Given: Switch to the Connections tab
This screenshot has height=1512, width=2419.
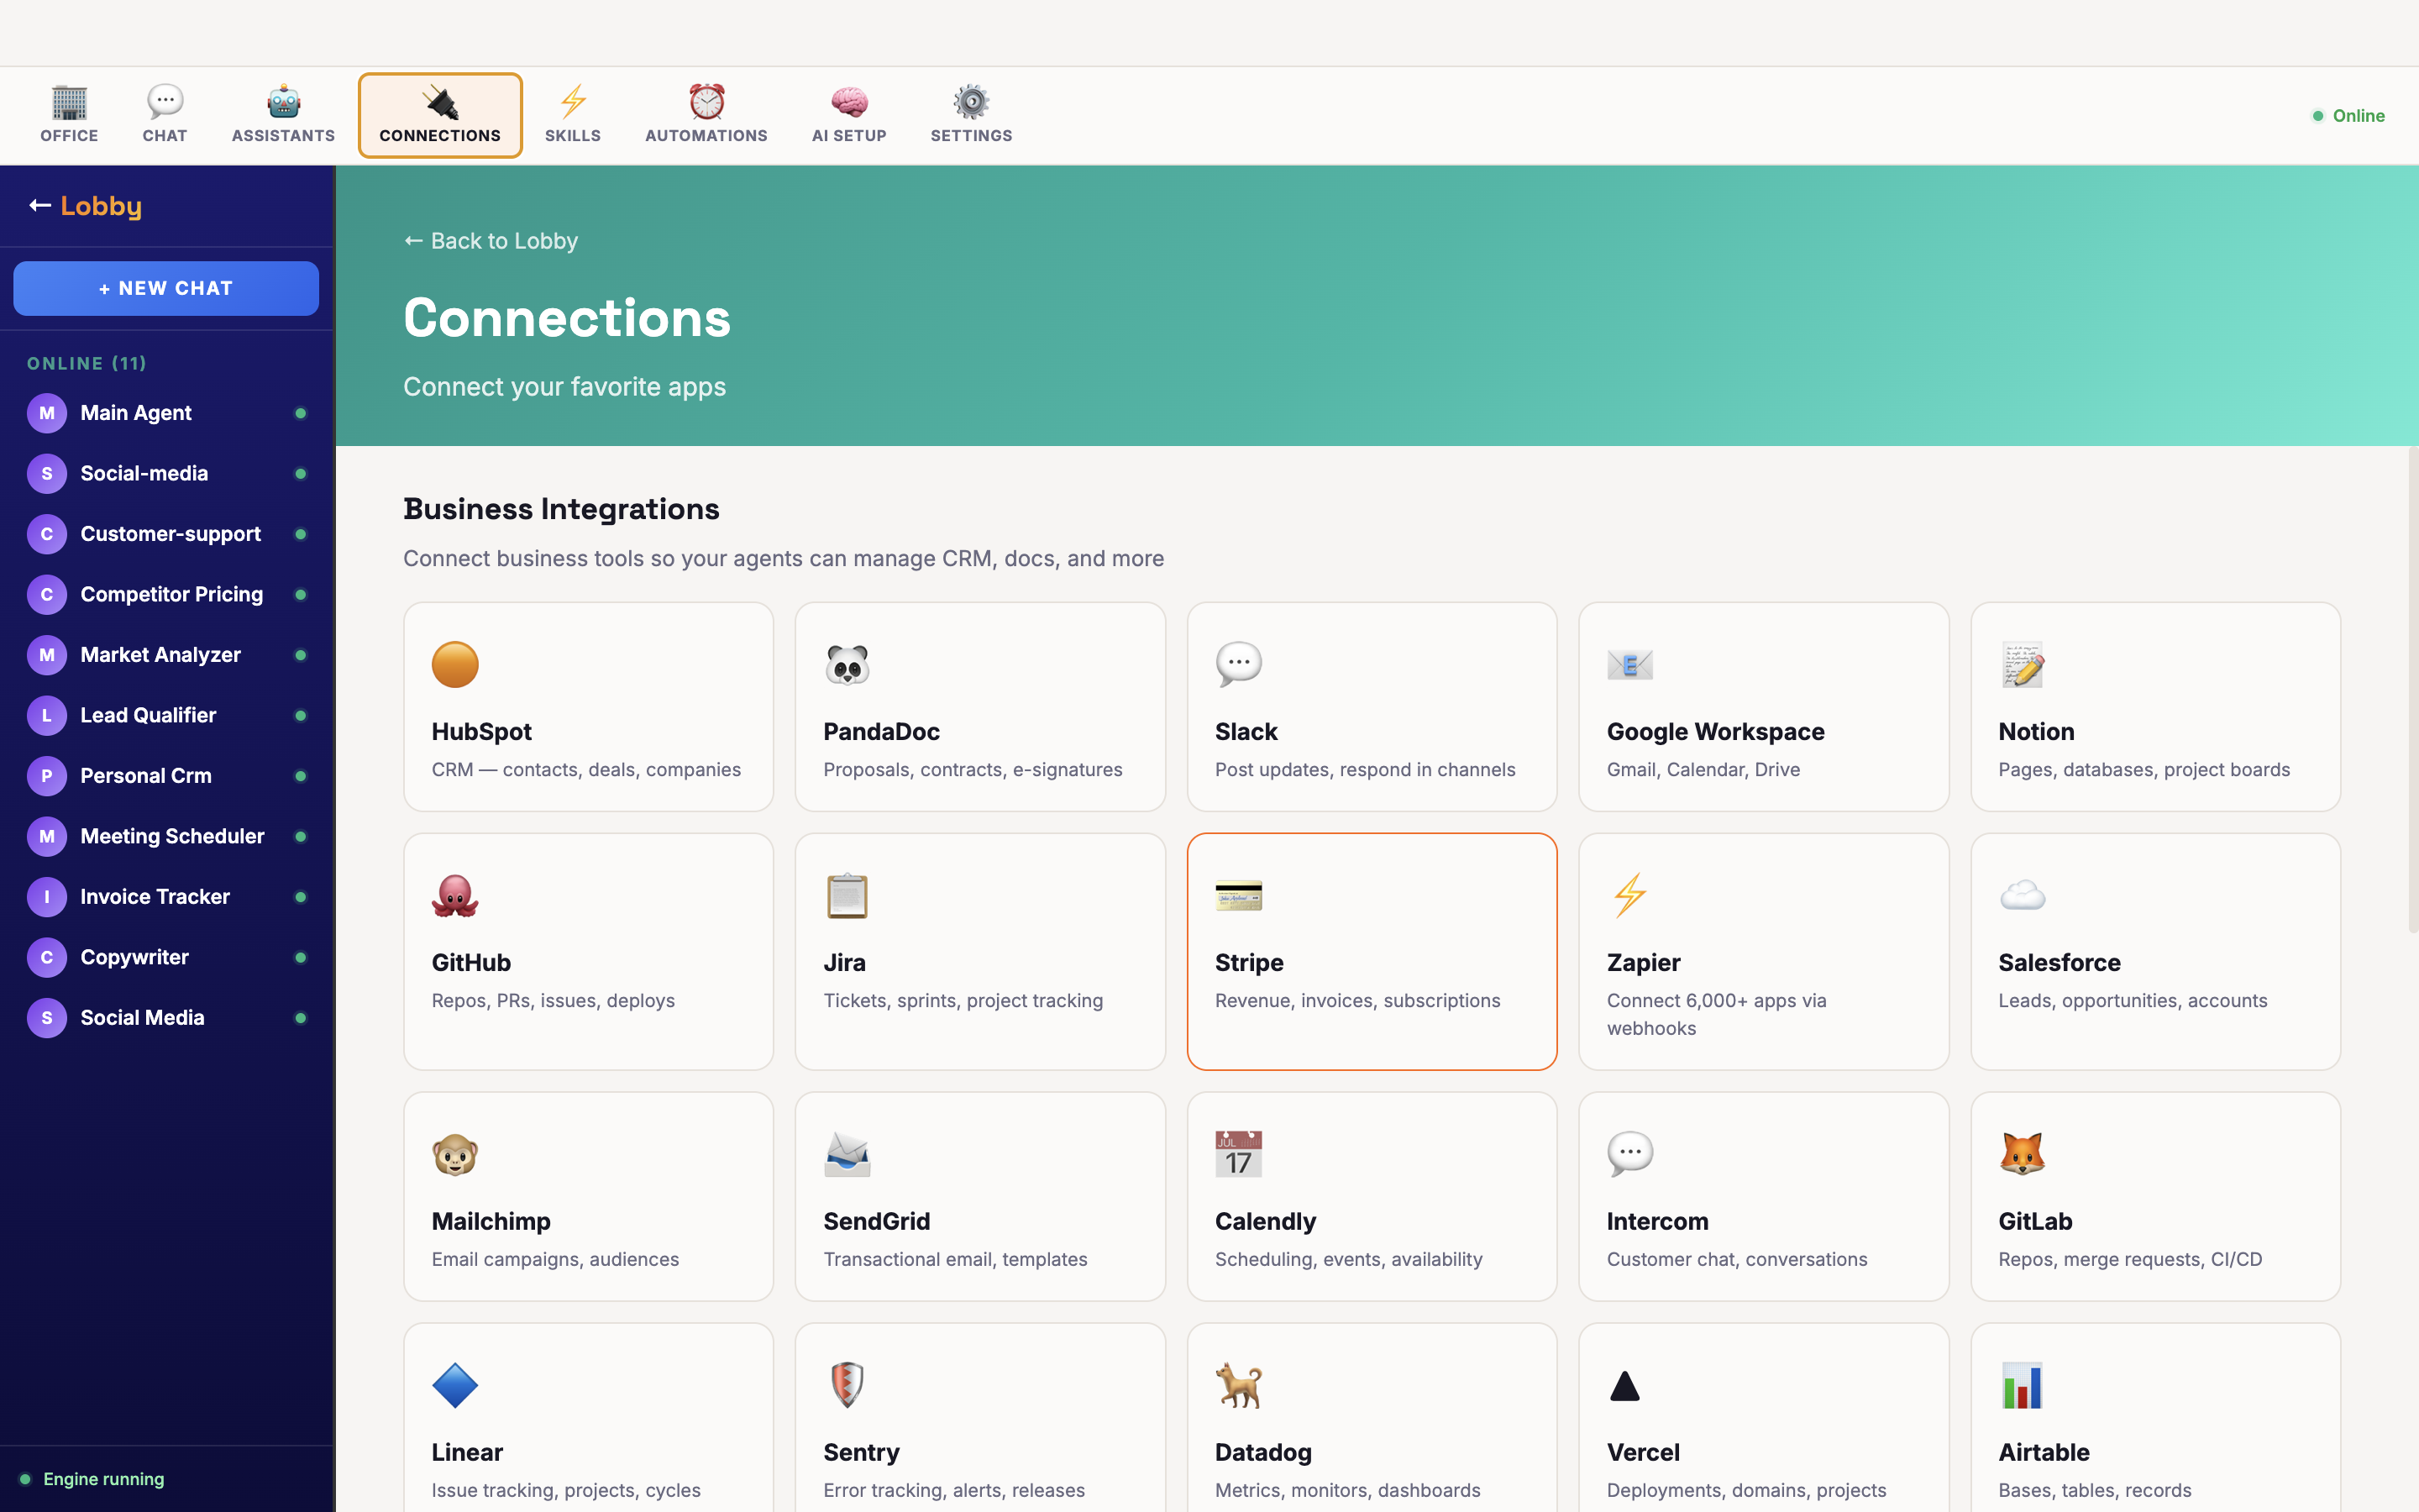Looking at the screenshot, I should [440, 114].
